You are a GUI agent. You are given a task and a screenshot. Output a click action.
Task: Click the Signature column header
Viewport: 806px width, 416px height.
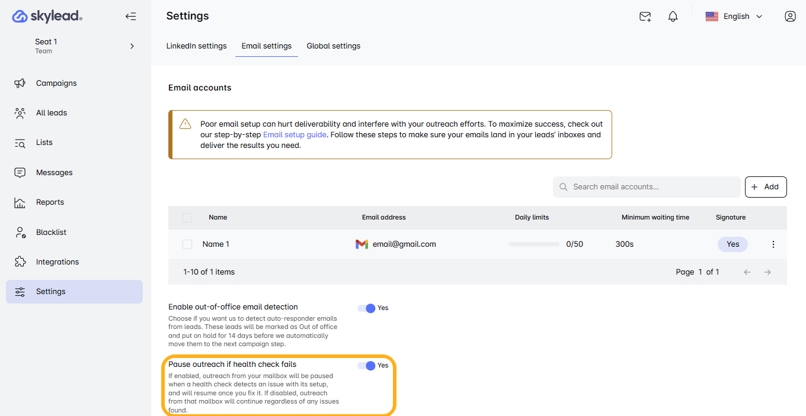tap(731, 218)
